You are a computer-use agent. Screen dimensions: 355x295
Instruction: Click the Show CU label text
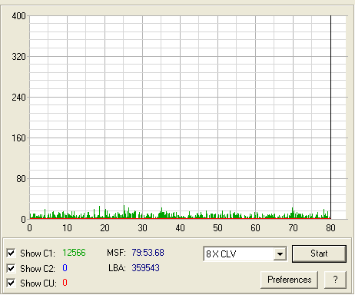tap(38, 283)
